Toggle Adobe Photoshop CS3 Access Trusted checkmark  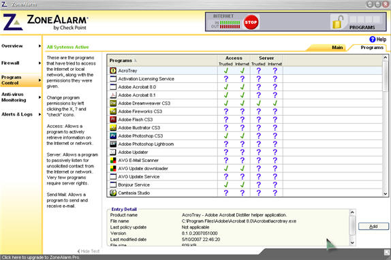pos(226,135)
